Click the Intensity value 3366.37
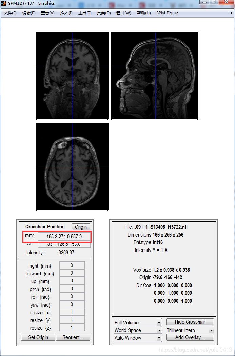The image size is (235, 356). tap(66, 253)
